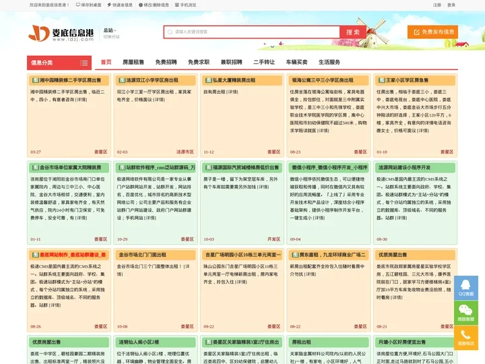485x364 pixels.
Task: Click image icon on 金谷市场单位家属大院精装房 card
Action: point(36,167)
